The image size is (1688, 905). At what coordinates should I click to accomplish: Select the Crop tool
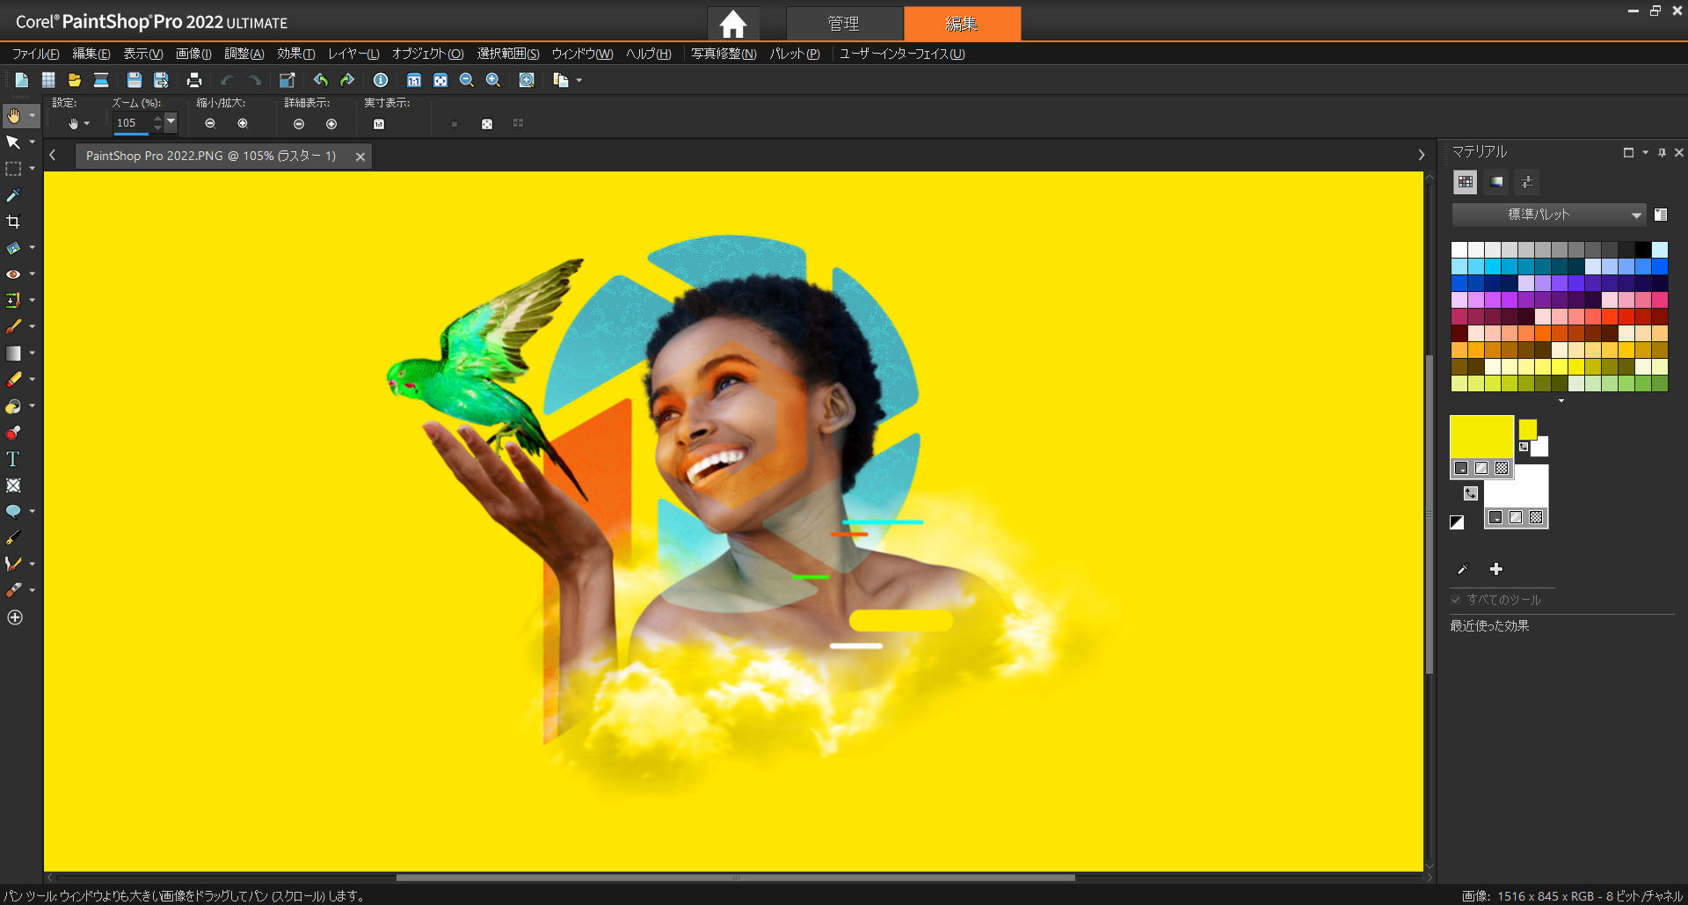point(13,222)
